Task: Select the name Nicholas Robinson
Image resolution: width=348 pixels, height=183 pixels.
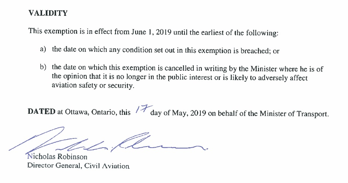Action: (57, 157)
